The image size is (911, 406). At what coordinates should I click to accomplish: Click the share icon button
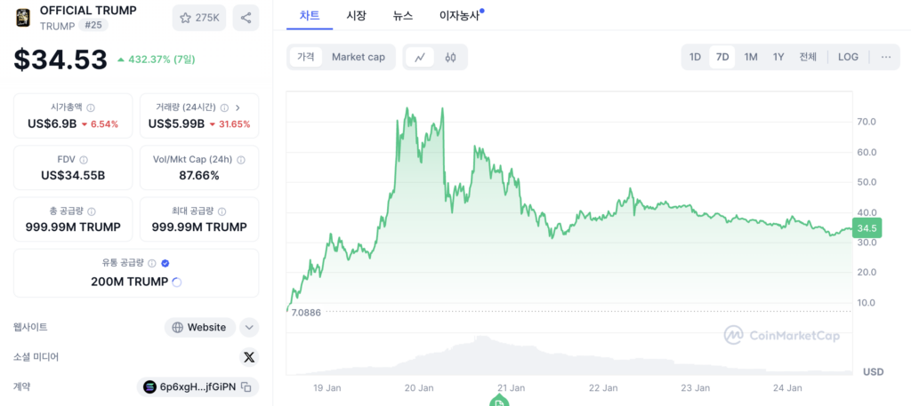tap(246, 17)
